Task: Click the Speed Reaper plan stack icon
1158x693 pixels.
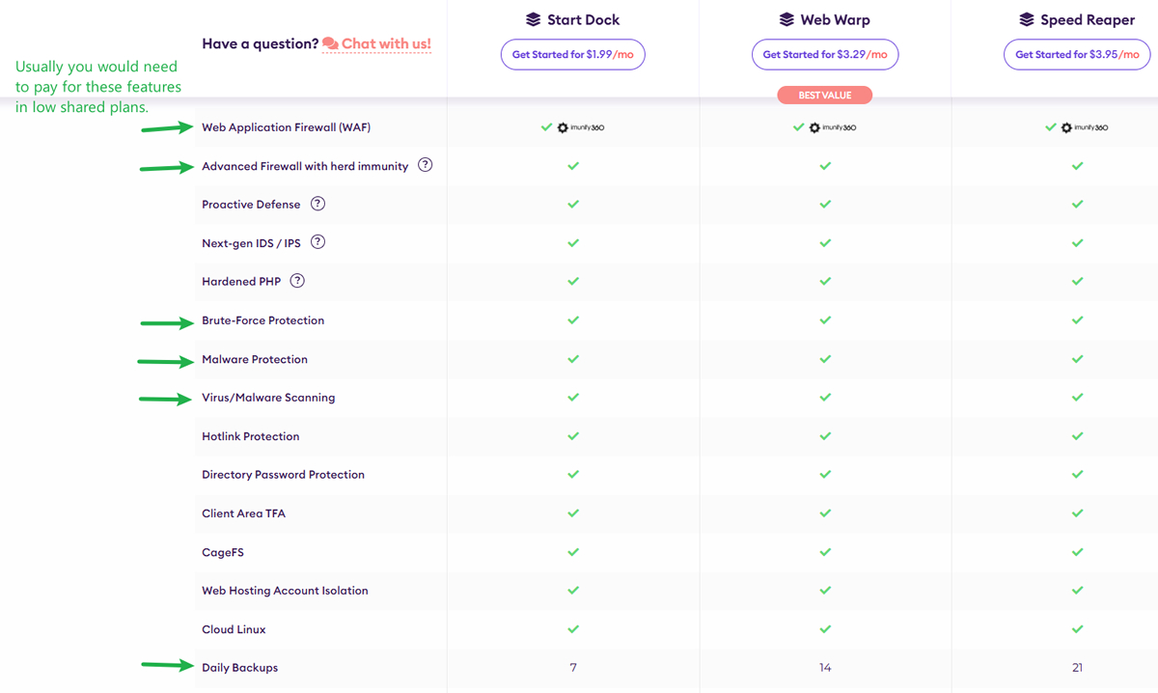Action: [1025, 18]
